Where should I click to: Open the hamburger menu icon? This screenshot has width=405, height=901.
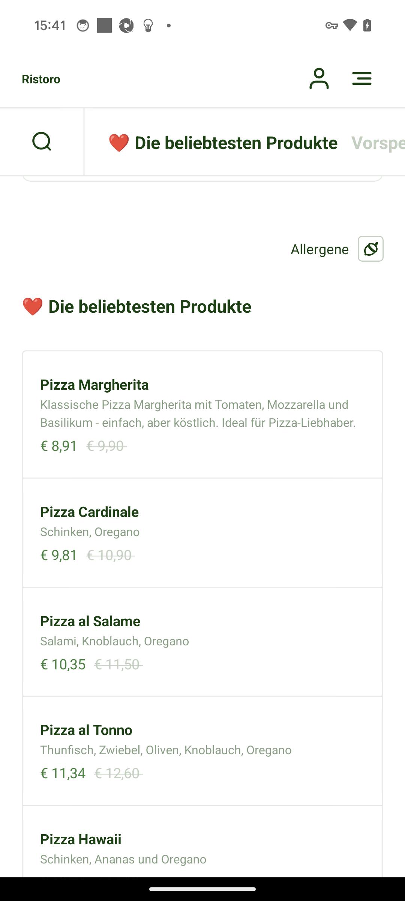tap(362, 78)
